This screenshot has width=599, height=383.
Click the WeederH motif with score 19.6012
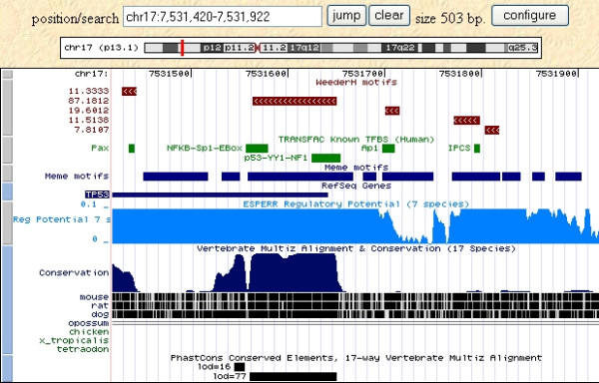(x=392, y=111)
